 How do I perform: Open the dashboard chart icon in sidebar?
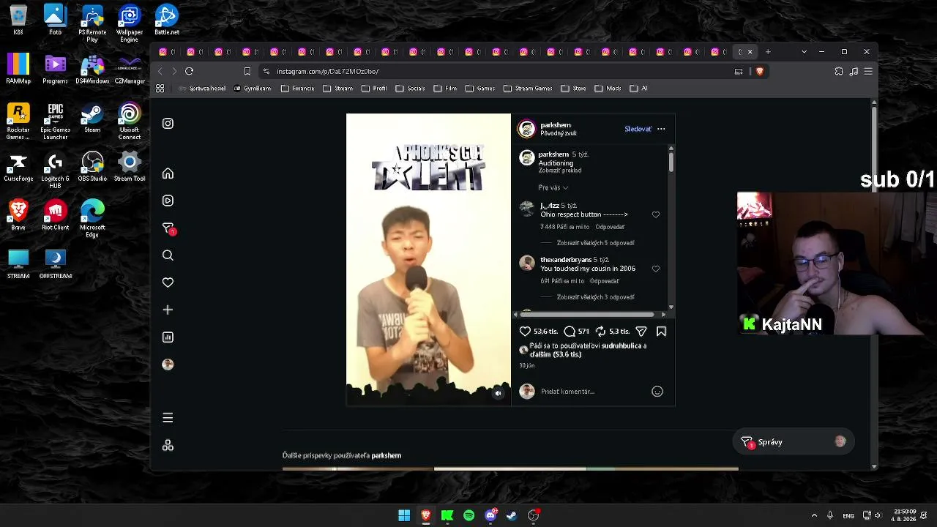(168, 337)
